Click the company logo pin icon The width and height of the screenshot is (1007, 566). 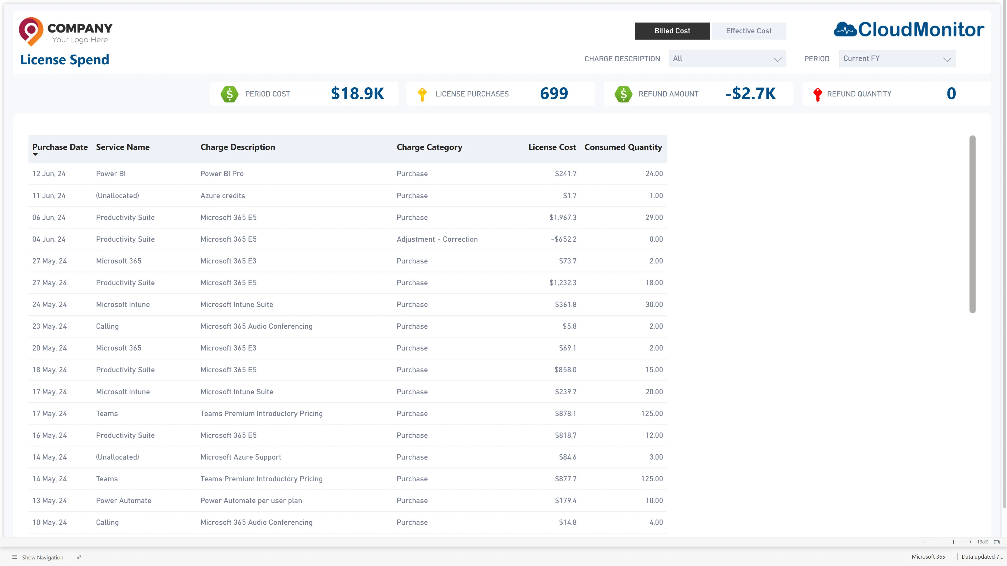click(x=31, y=32)
